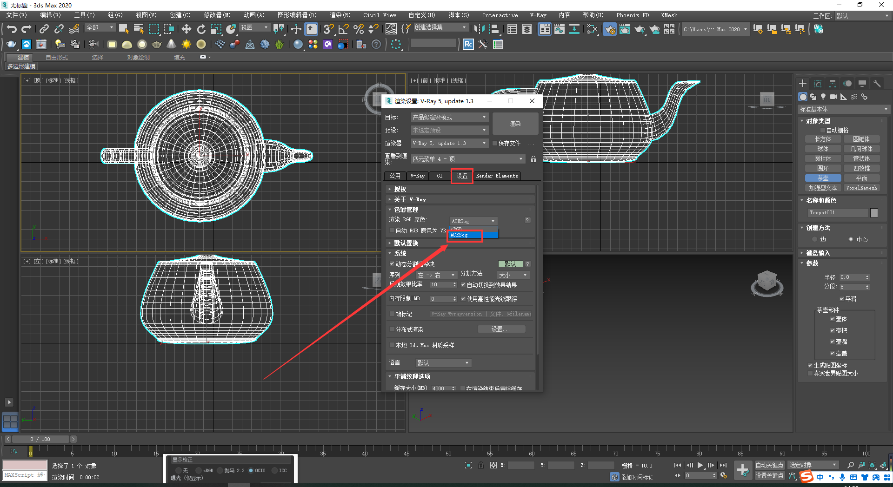The image size is (893, 487).
Task: Open the 标准基本体 category dropdown
Action: click(843, 109)
